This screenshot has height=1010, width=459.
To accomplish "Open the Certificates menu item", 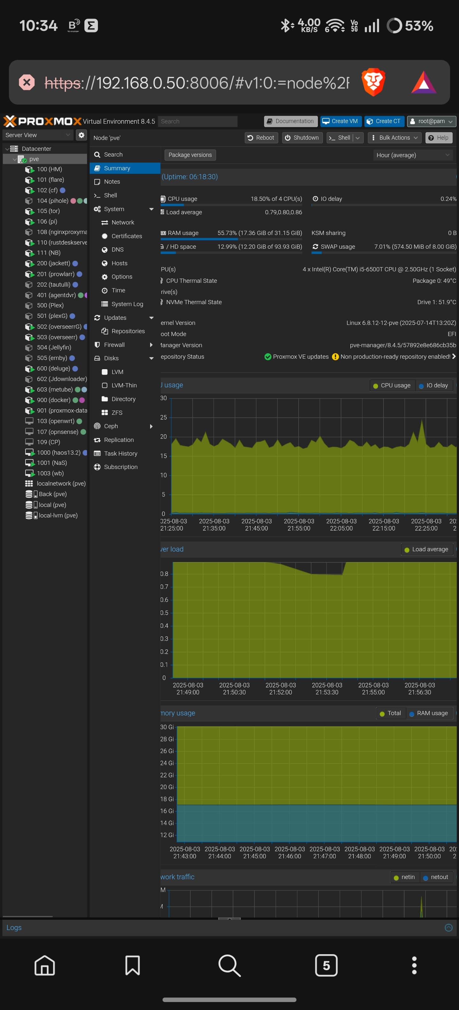I will [125, 236].
